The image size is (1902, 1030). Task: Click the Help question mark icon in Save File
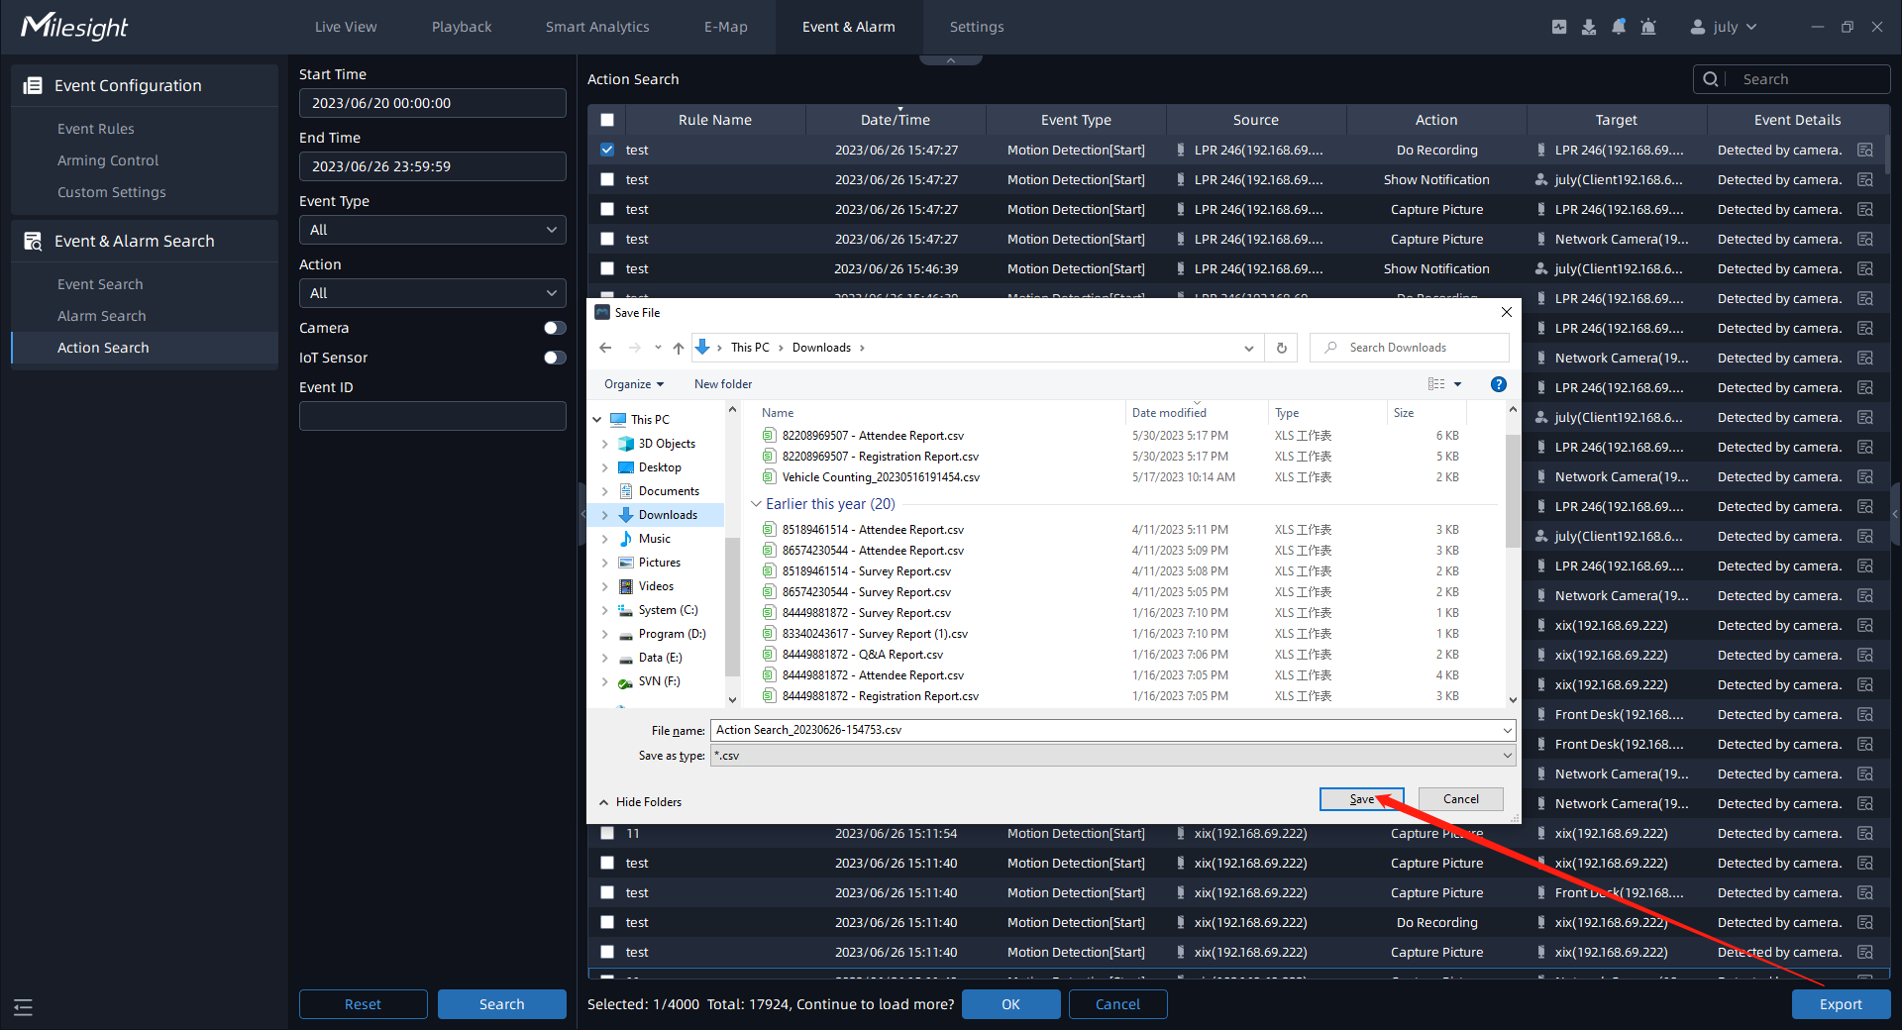point(1499,384)
